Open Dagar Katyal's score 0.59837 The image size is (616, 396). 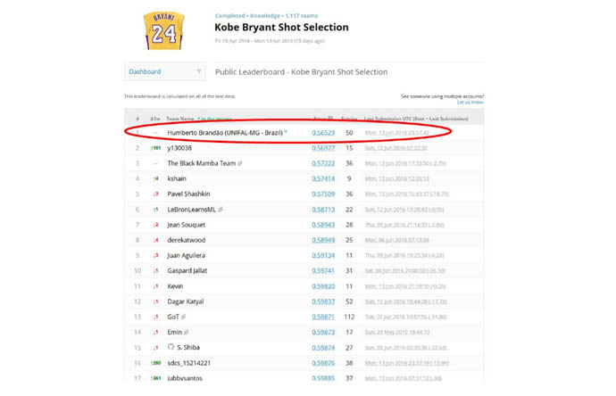click(323, 301)
